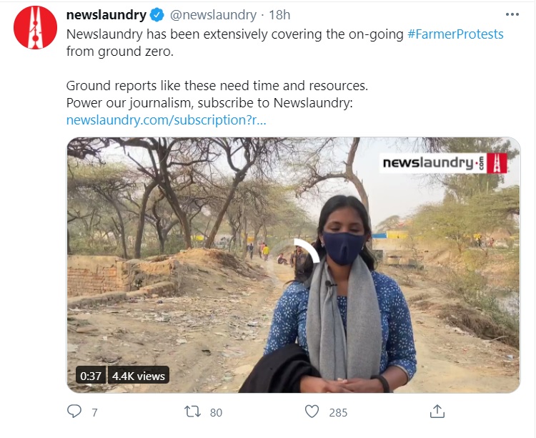Image resolution: width=536 pixels, height=438 pixels.
Task: Click the Newslaundry profile avatar
Action: 35,28
